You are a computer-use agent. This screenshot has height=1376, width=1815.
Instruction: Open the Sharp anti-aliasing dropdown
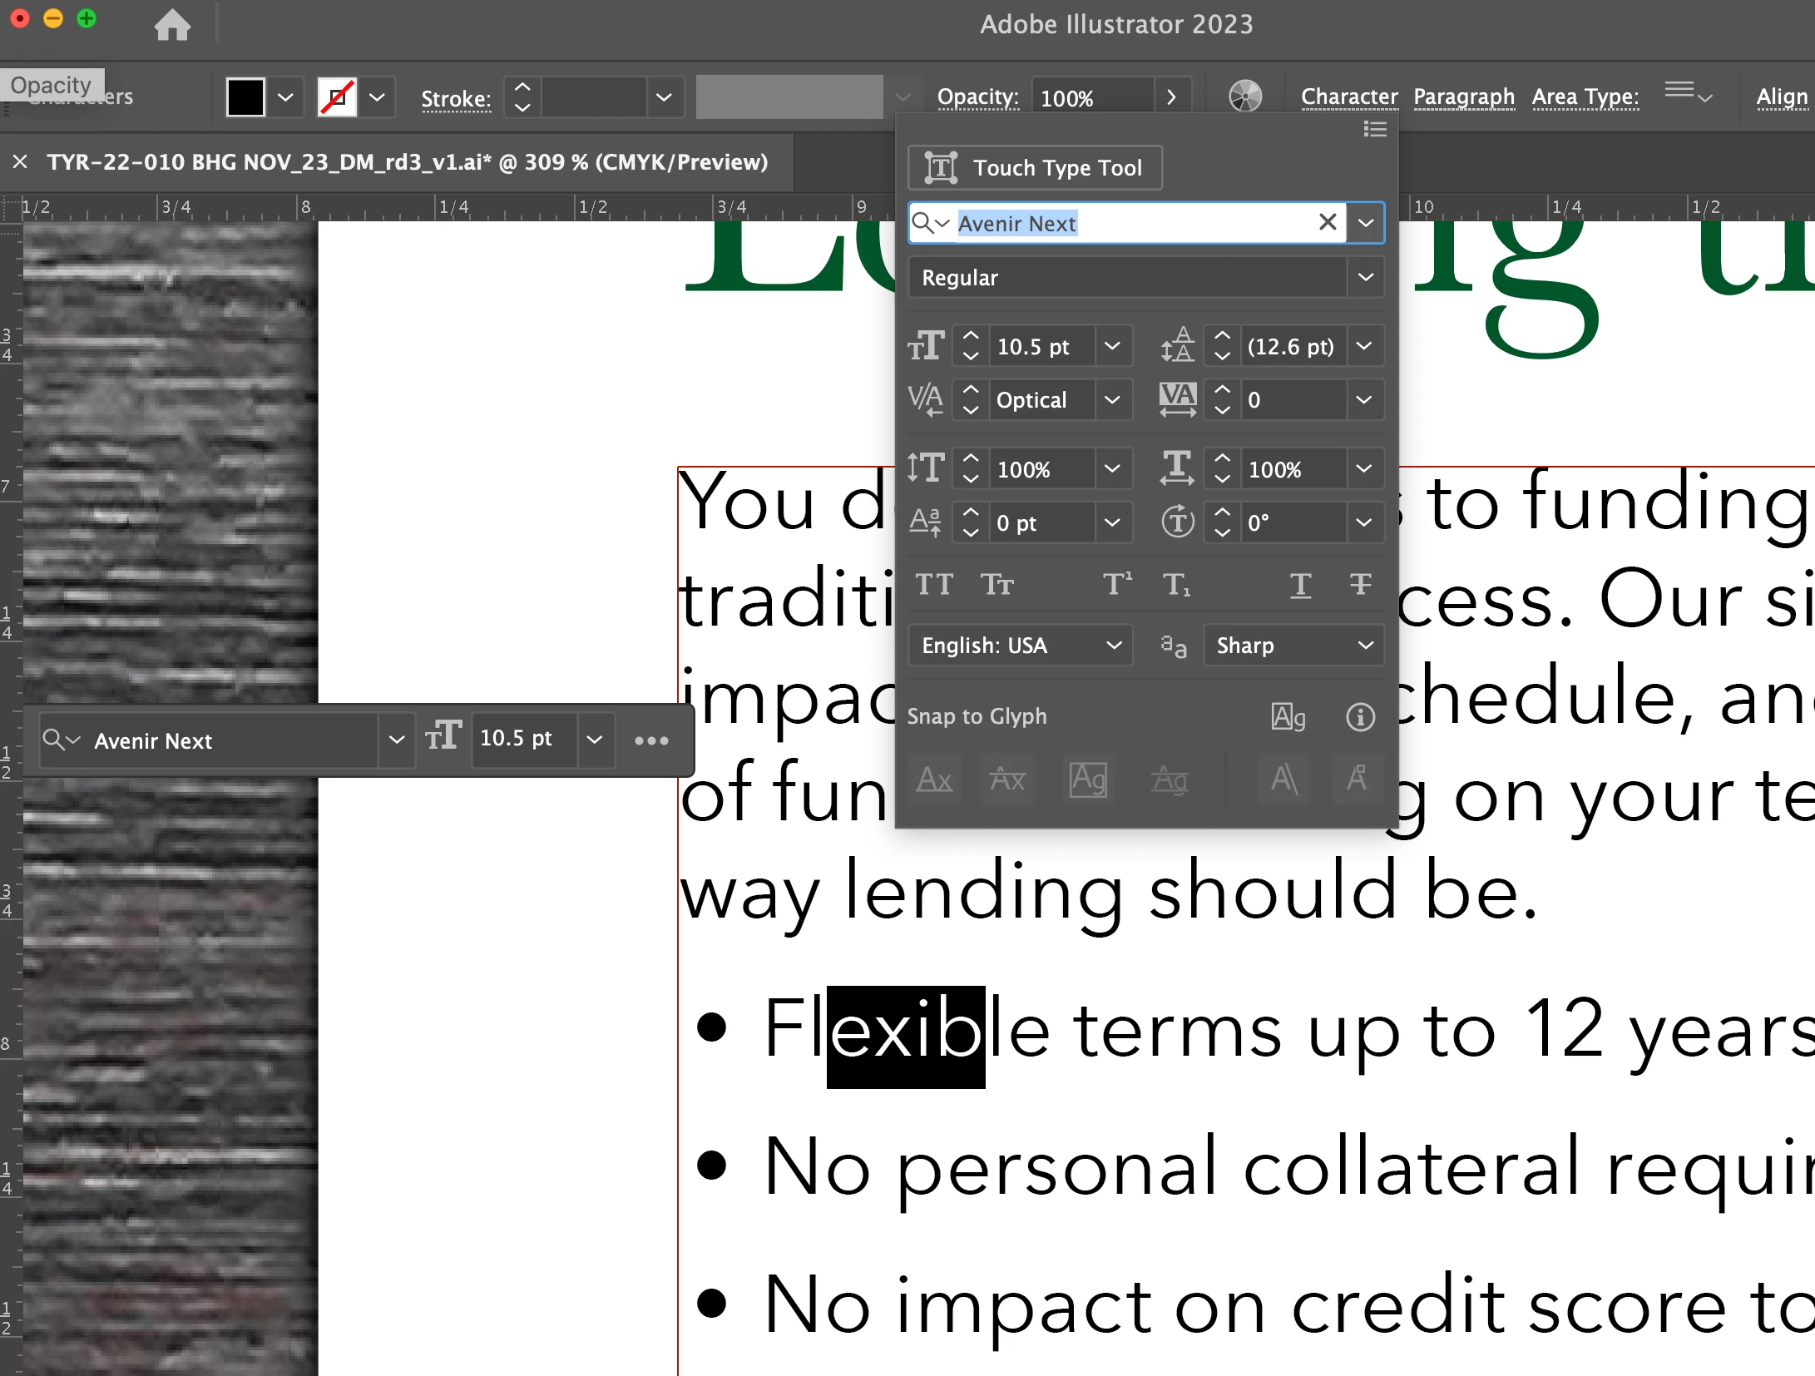coord(1293,646)
